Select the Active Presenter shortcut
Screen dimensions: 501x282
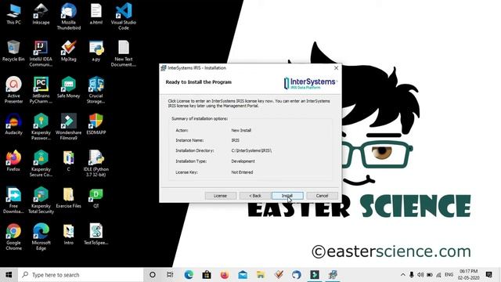pos(13,90)
